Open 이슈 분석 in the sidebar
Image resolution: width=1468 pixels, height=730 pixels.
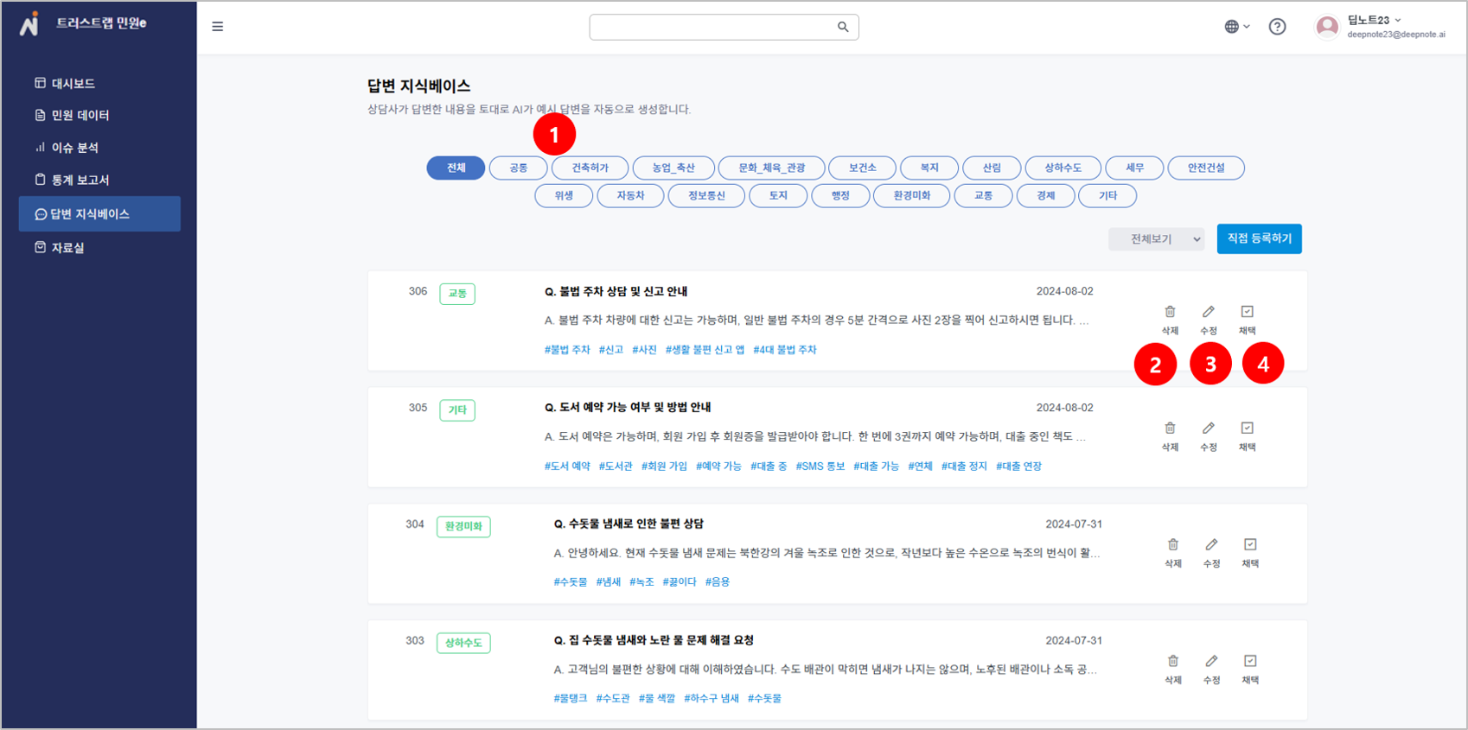click(x=74, y=148)
